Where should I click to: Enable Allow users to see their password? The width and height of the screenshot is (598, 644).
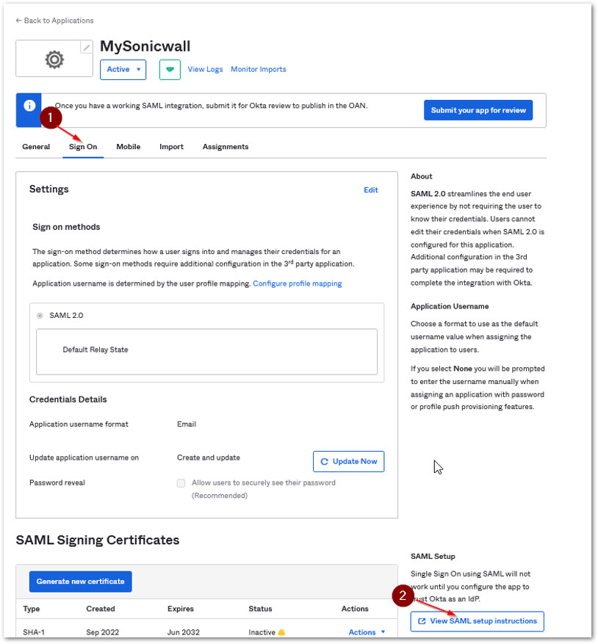pyautogui.click(x=181, y=483)
